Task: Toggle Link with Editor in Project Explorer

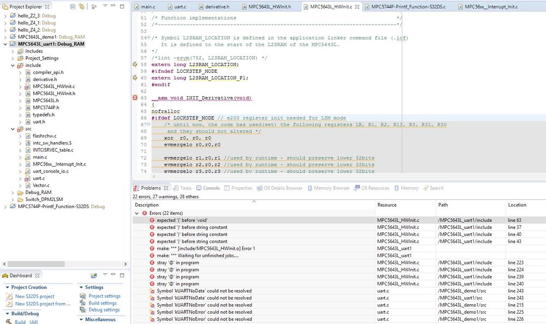Action: coord(81,6)
